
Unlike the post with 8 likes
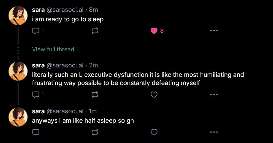[157, 31]
